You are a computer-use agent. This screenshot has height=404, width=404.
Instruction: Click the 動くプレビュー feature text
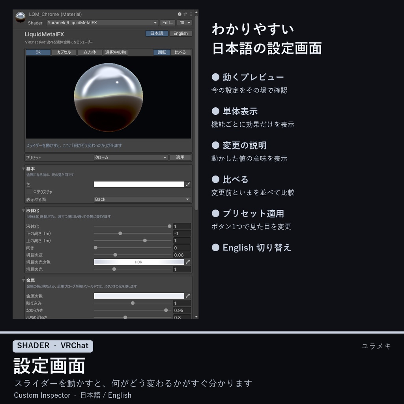253,77
